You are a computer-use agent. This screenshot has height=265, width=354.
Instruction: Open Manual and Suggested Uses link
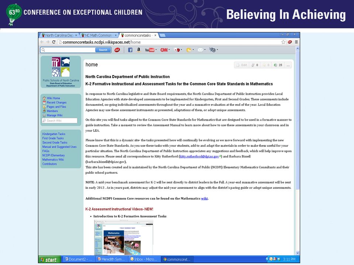59,147
